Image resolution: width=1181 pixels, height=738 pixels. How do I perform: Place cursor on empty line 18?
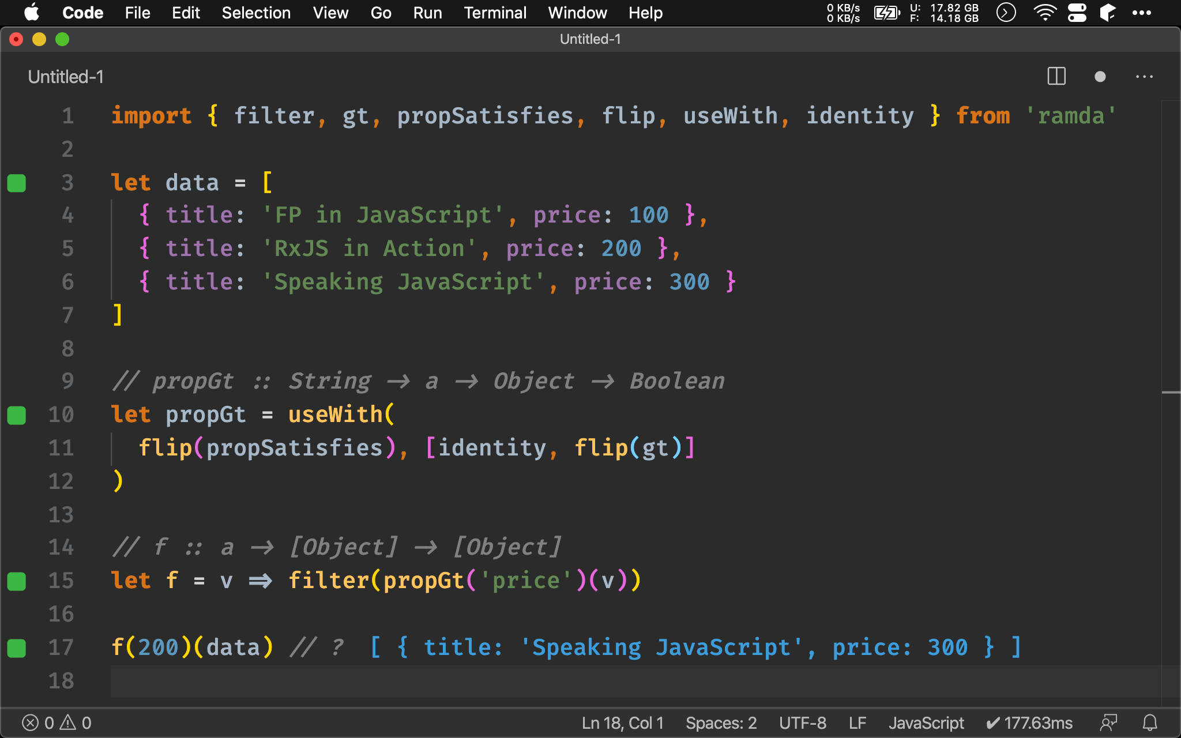(634, 681)
